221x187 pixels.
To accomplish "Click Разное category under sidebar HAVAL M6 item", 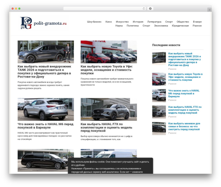I will 172,100.
